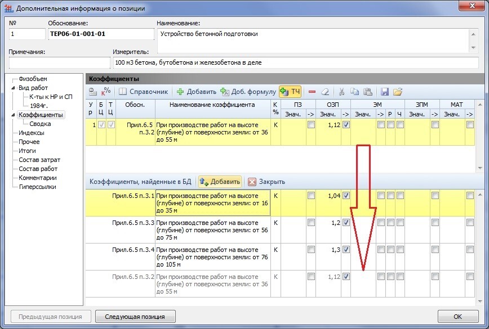Click the Следующая позиция button
This screenshot has width=489, height=329.
click(x=135, y=316)
